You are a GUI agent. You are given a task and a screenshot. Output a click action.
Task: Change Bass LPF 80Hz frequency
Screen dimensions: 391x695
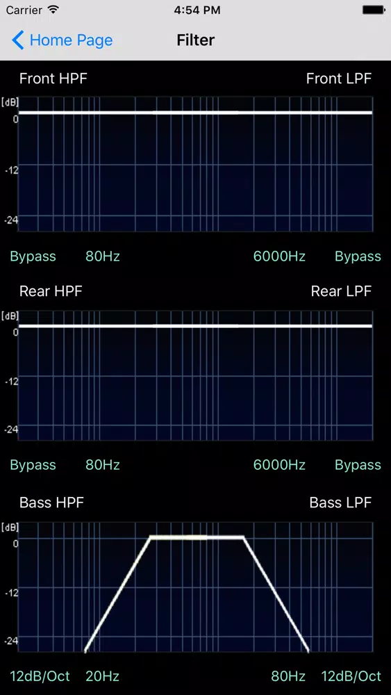(x=288, y=676)
